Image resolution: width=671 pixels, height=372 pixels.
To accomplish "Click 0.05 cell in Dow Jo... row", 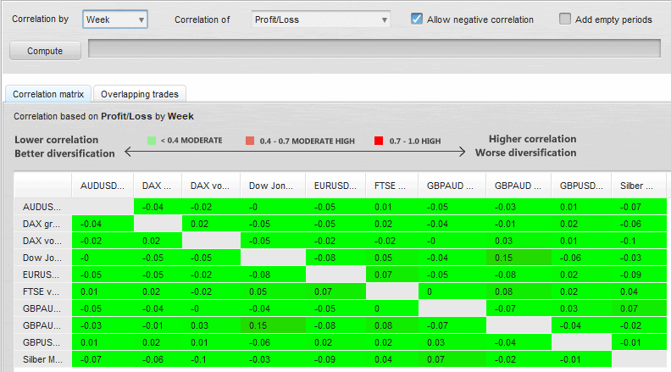I will pos(392,258).
